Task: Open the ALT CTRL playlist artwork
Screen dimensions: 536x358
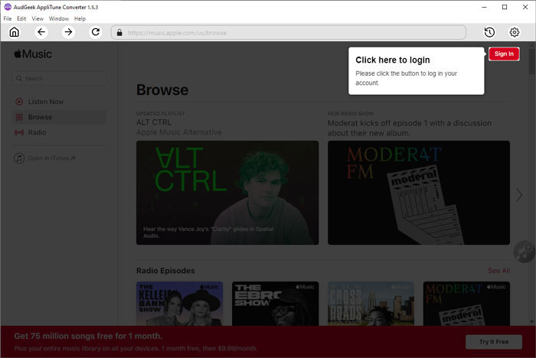Action: pyautogui.click(x=227, y=193)
